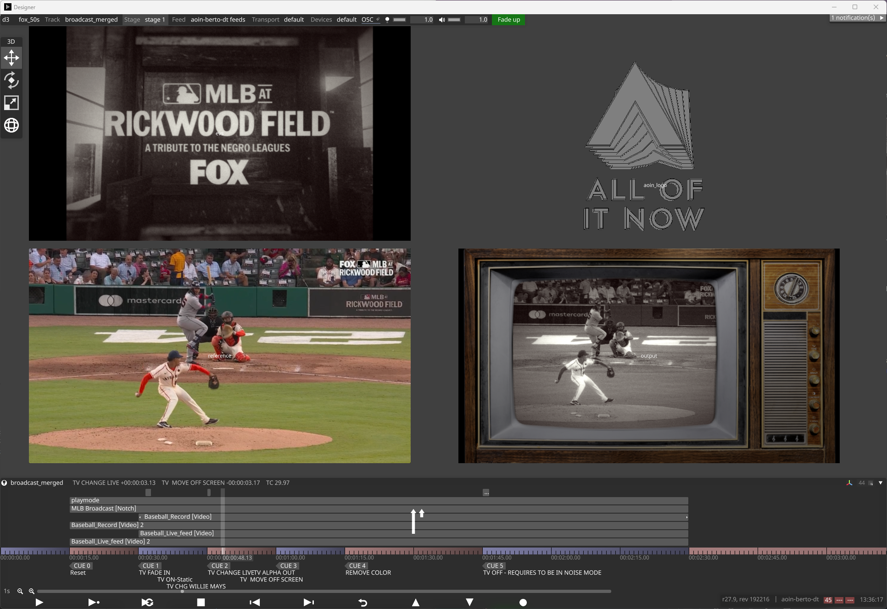Stop playback with the stop button
This screenshot has width=887, height=609.
pos(201,602)
